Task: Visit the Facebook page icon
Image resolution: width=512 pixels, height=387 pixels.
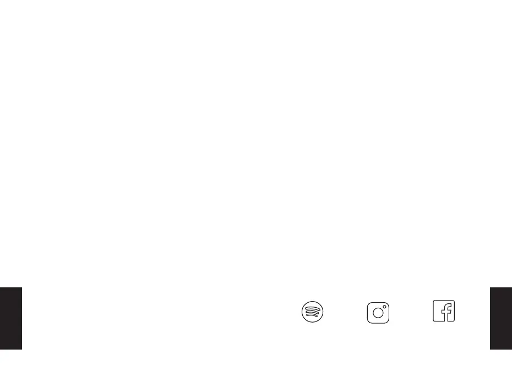Action: (444, 312)
